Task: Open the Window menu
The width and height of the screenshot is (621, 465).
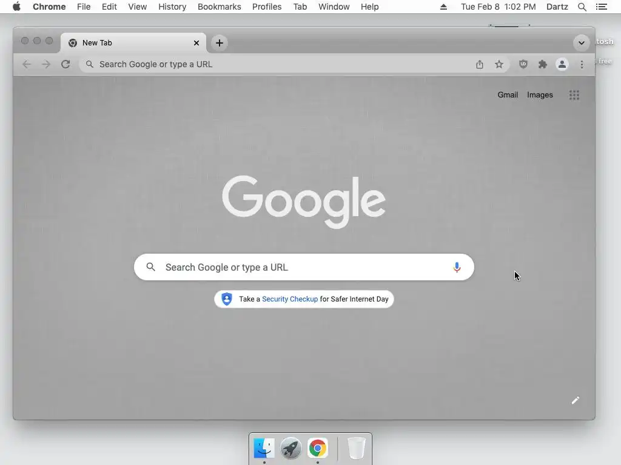Action: (x=334, y=7)
